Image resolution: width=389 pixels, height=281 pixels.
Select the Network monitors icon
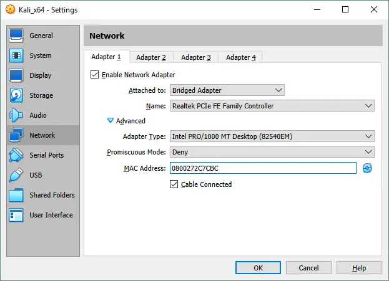pyautogui.click(x=16, y=135)
